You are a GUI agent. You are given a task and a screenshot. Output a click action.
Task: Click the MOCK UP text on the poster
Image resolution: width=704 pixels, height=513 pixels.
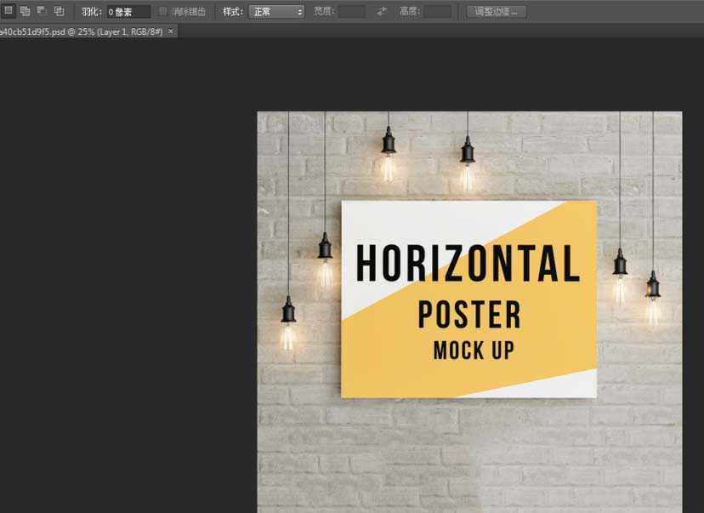pos(474,350)
